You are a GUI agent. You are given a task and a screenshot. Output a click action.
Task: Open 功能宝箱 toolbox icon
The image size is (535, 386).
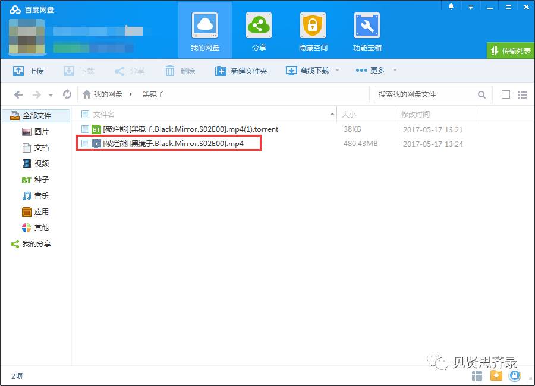tap(367, 30)
